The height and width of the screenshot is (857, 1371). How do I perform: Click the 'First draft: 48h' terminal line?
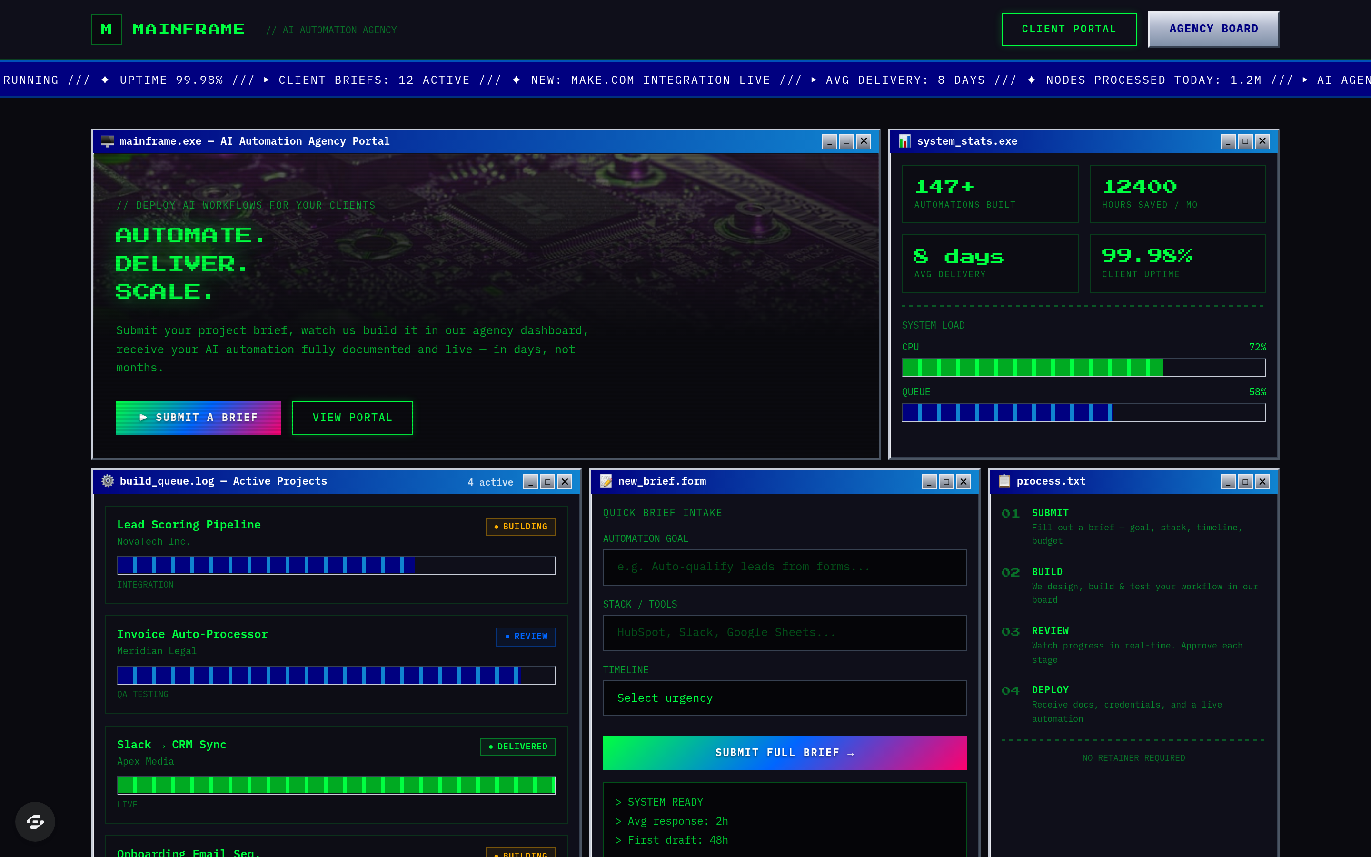coord(672,840)
